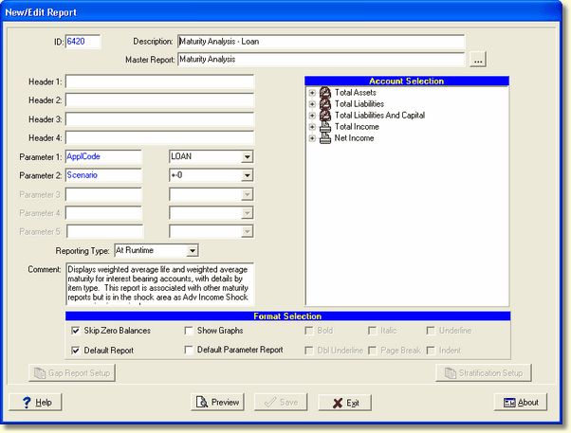Image resolution: width=571 pixels, height=433 pixels.
Task: Enable the Show Graphs checkbox
Action: [189, 331]
